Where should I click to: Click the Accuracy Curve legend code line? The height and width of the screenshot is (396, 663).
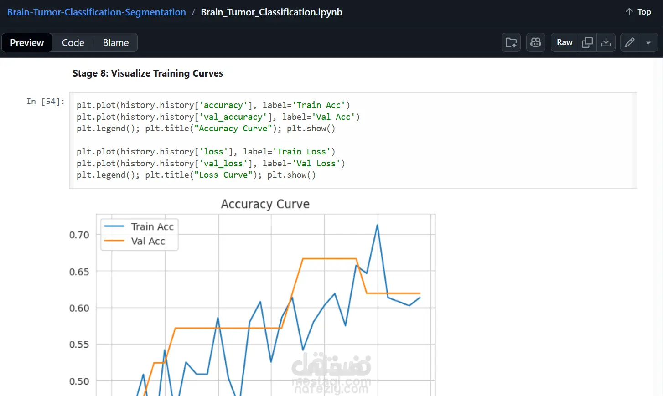pos(206,129)
